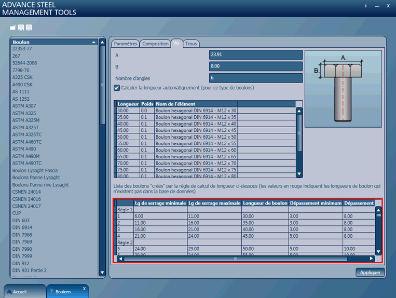Click the up arrow of the Boulon list scrollbar
This screenshot has height=298, width=396.
tap(102, 42)
